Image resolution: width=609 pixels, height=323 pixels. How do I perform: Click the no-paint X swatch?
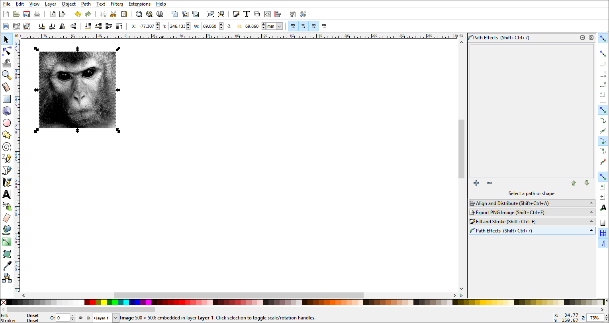[3, 302]
